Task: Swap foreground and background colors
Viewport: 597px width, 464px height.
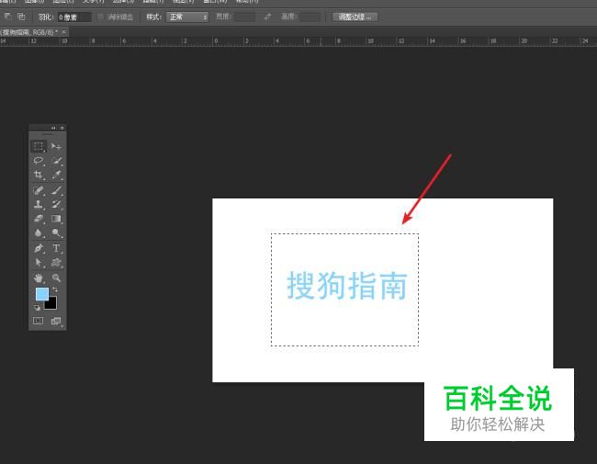Action: point(55,289)
